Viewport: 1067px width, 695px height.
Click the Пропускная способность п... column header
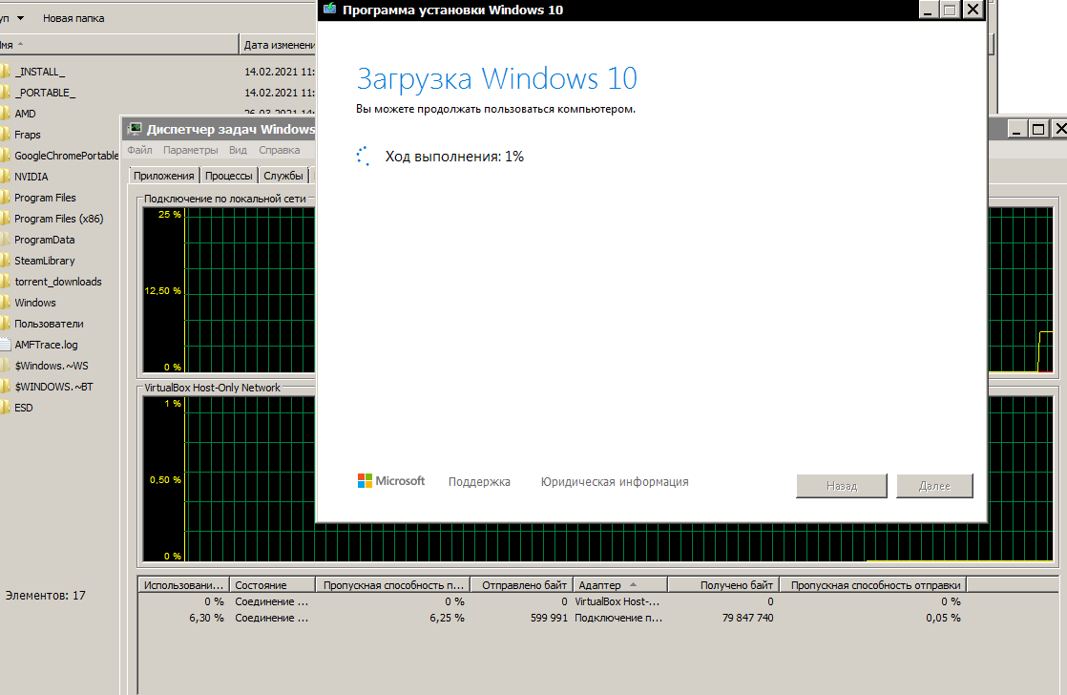(x=392, y=584)
